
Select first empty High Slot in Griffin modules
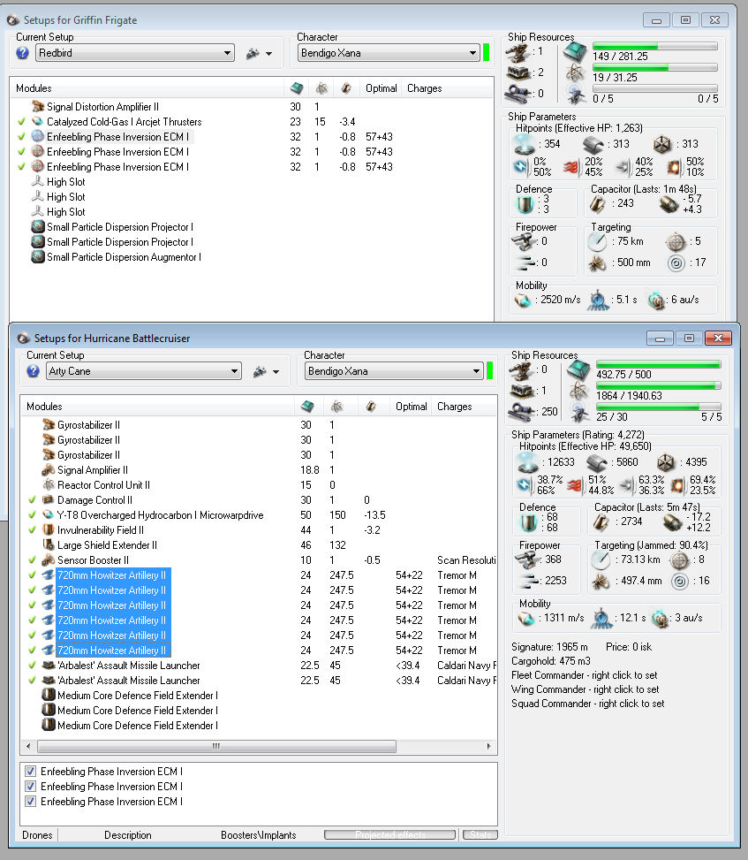tap(65, 181)
